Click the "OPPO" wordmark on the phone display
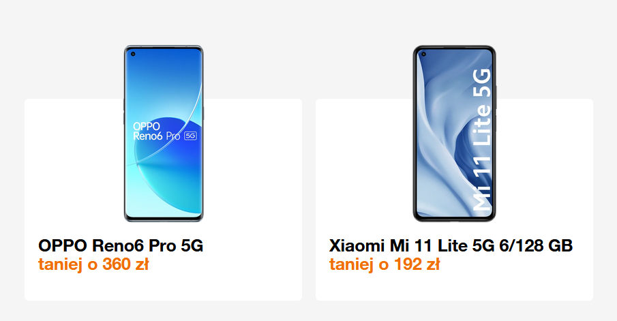617x321 pixels. pyautogui.click(x=147, y=126)
